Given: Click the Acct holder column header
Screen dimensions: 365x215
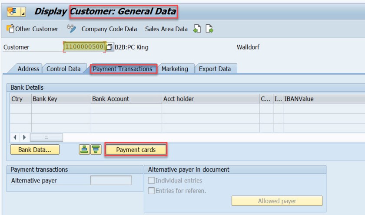Looking at the screenshot, I should pos(210,99).
